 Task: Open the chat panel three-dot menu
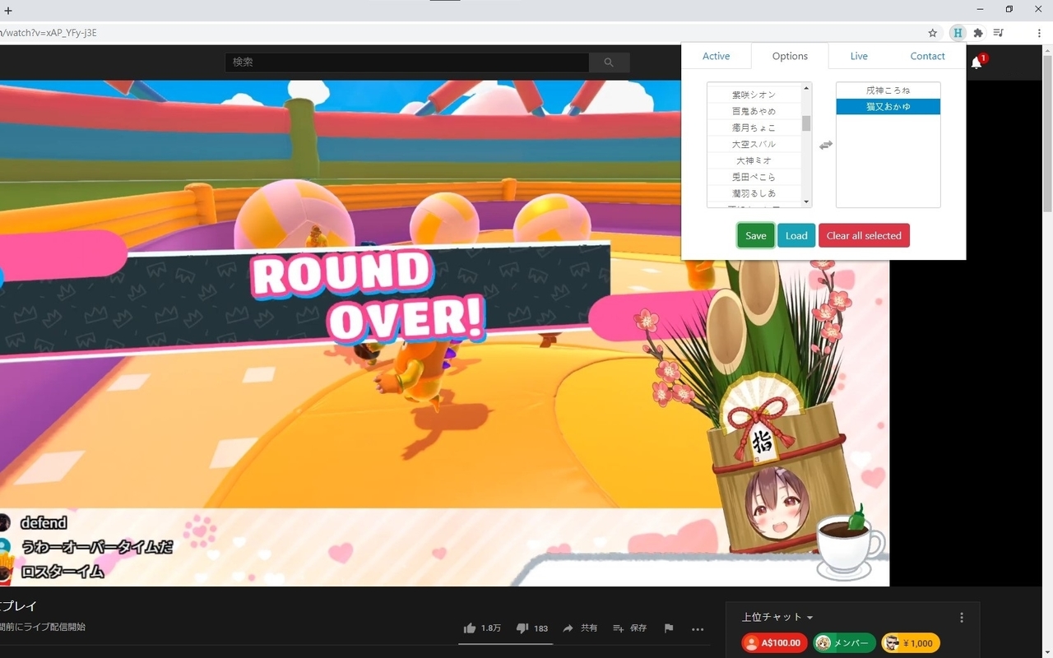962,618
